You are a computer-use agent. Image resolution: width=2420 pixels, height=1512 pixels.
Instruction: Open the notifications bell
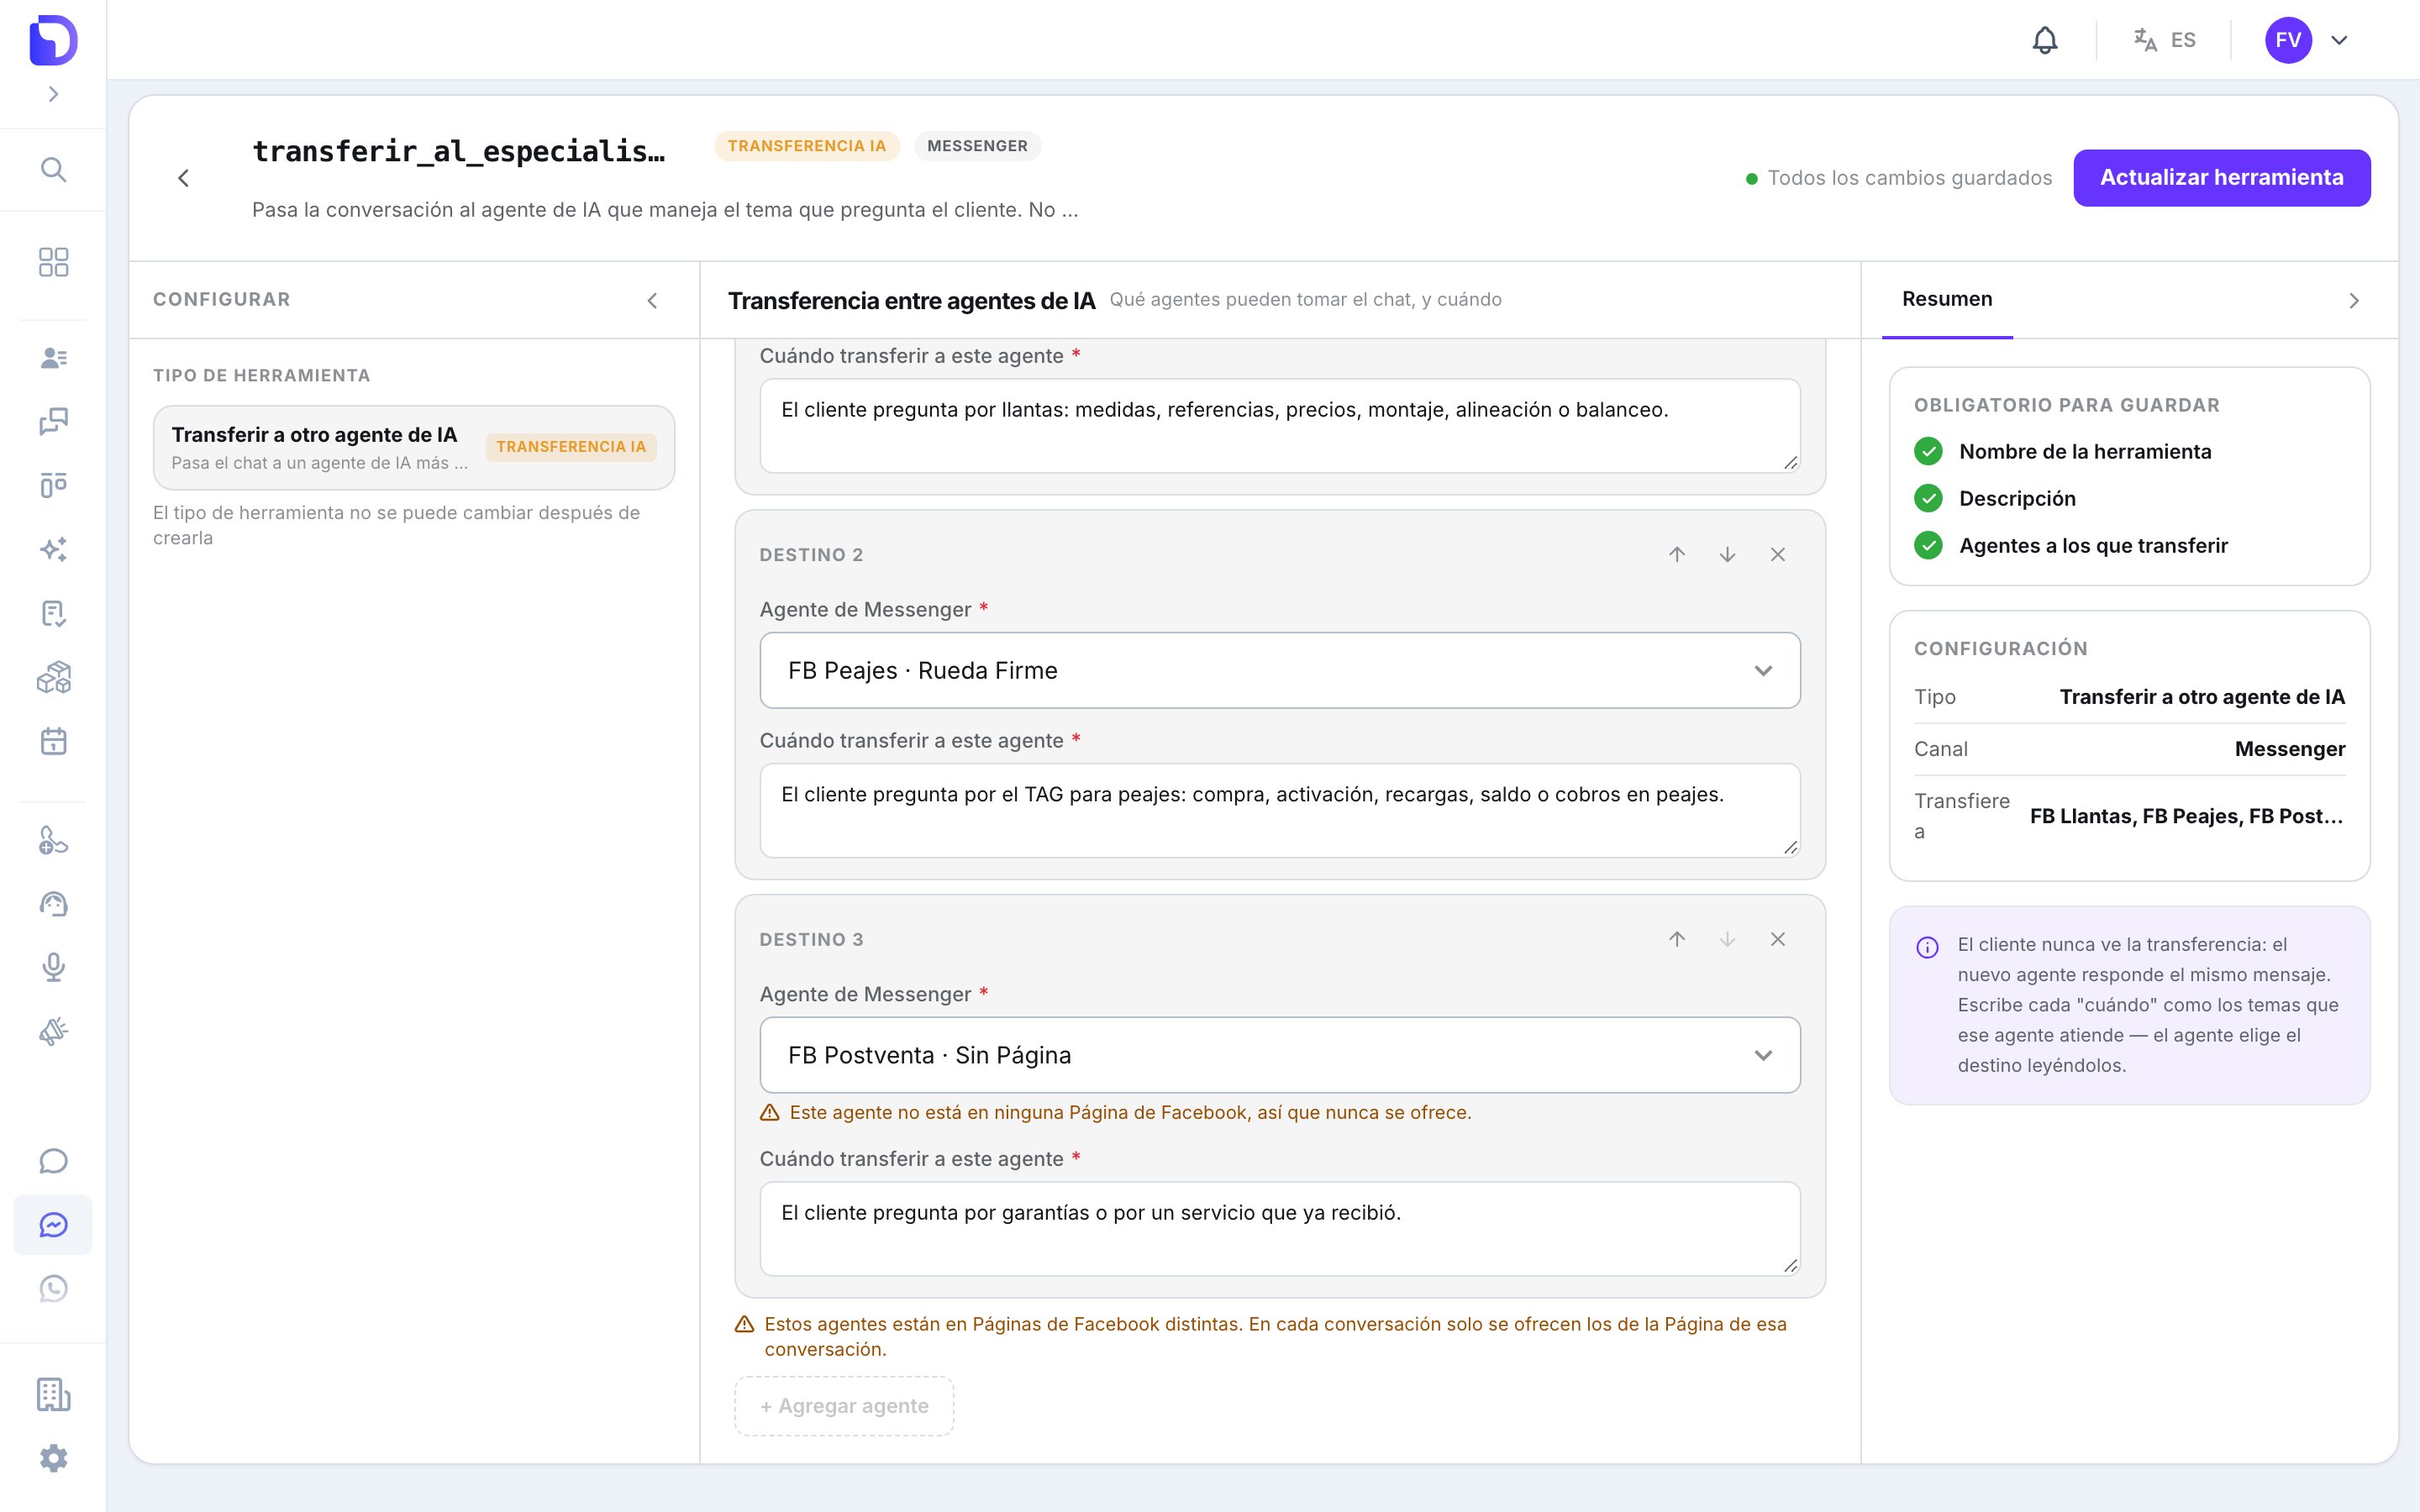[x=2045, y=40]
